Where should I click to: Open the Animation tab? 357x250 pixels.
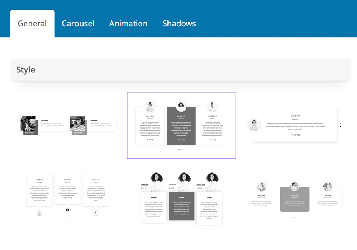pos(128,24)
